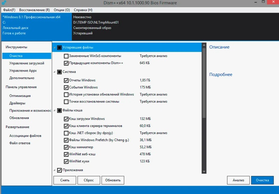
Task: Select Драйверы in the sidebar
Action: pyautogui.click(x=17, y=103)
